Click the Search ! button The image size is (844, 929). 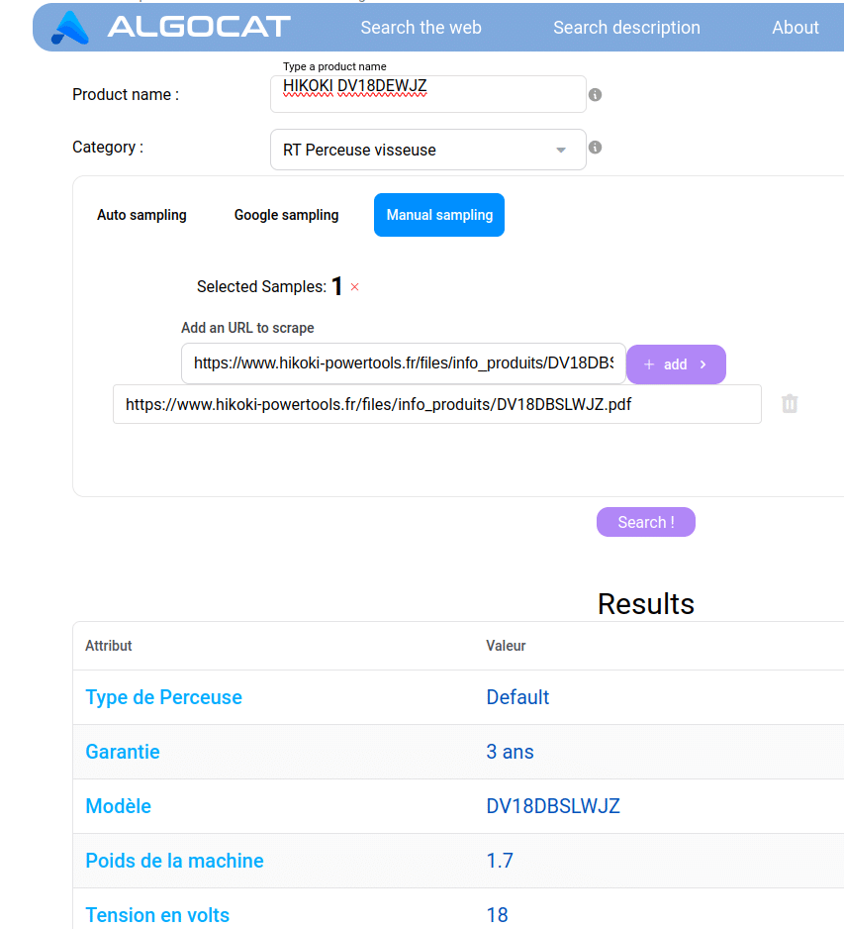(646, 522)
